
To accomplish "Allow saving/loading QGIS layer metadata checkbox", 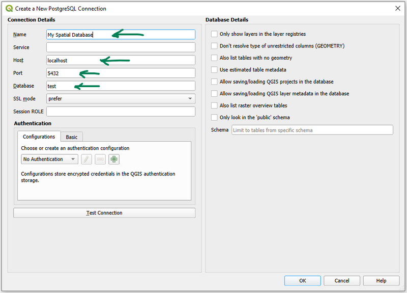I will (x=214, y=94).
